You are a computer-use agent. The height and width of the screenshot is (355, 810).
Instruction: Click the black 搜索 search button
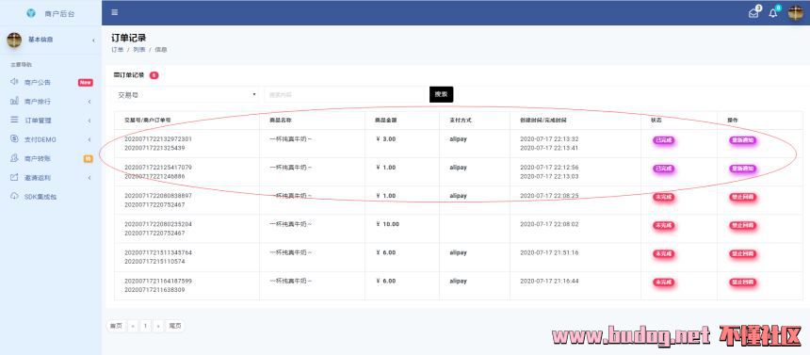pos(441,94)
